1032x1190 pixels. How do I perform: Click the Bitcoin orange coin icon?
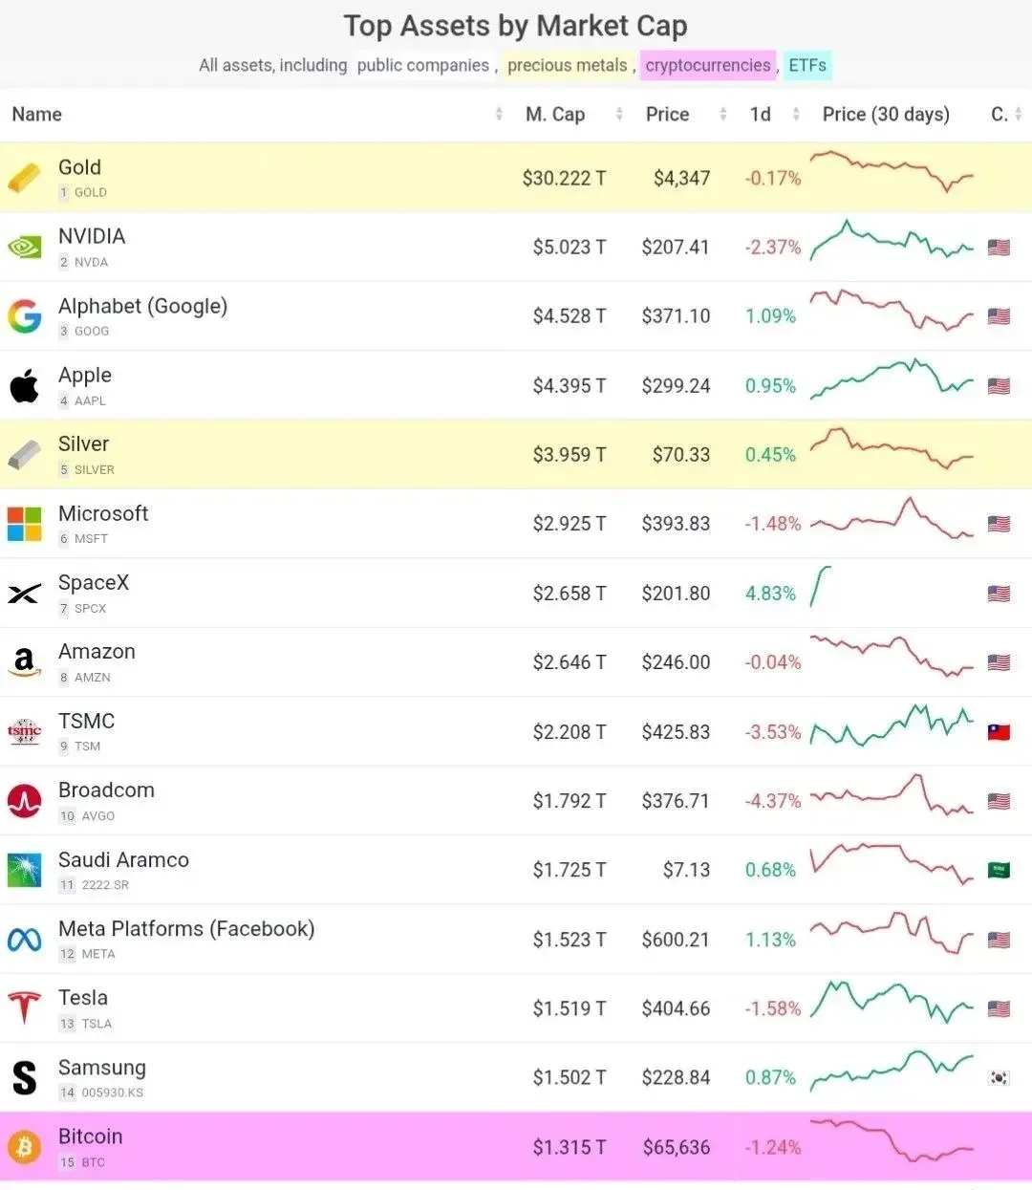click(x=25, y=1147)
